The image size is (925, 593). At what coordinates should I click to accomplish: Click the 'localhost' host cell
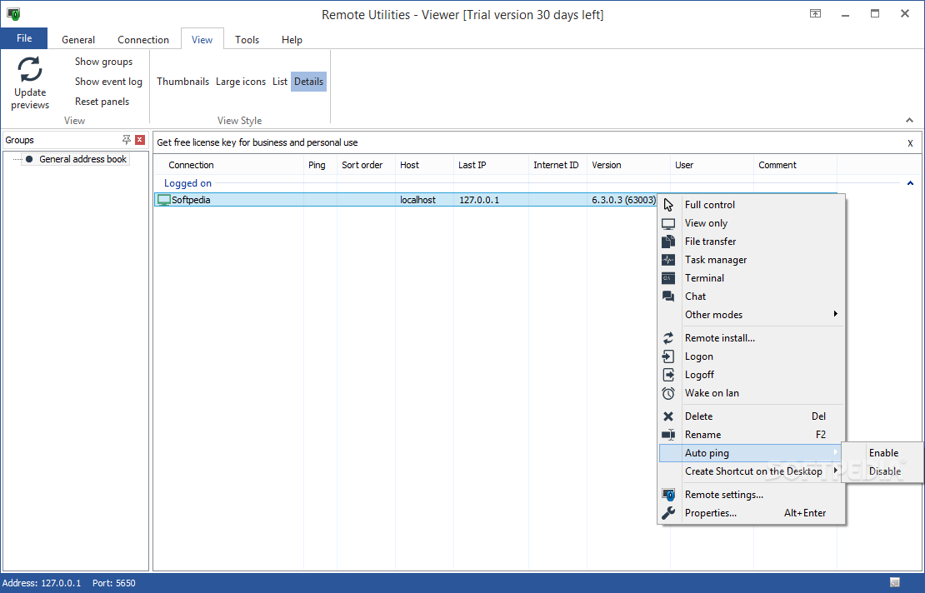click(x=417, y=200)
